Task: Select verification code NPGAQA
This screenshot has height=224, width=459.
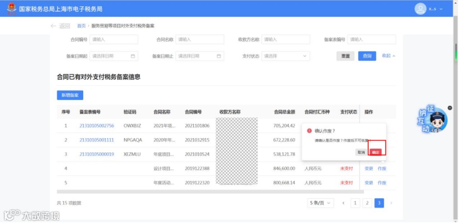Action: coord(133,140)
